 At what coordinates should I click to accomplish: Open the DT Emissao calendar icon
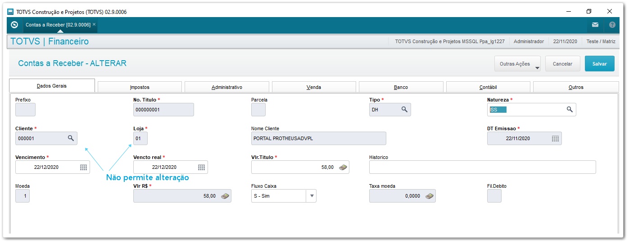tap(555, 138)
